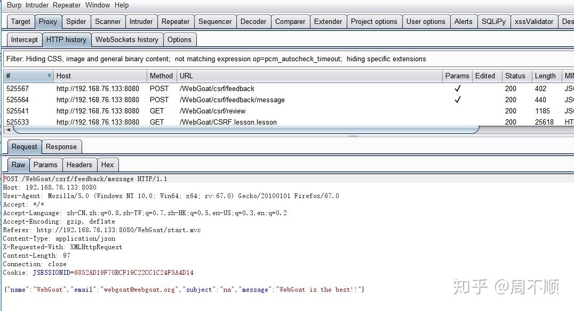Open the Help menu
The width and height of the screenshot is (574, 311).
click(122, 5)
